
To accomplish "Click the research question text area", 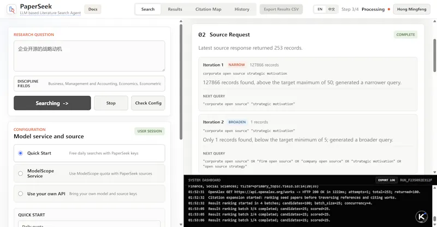I will [x=89, y=56].
